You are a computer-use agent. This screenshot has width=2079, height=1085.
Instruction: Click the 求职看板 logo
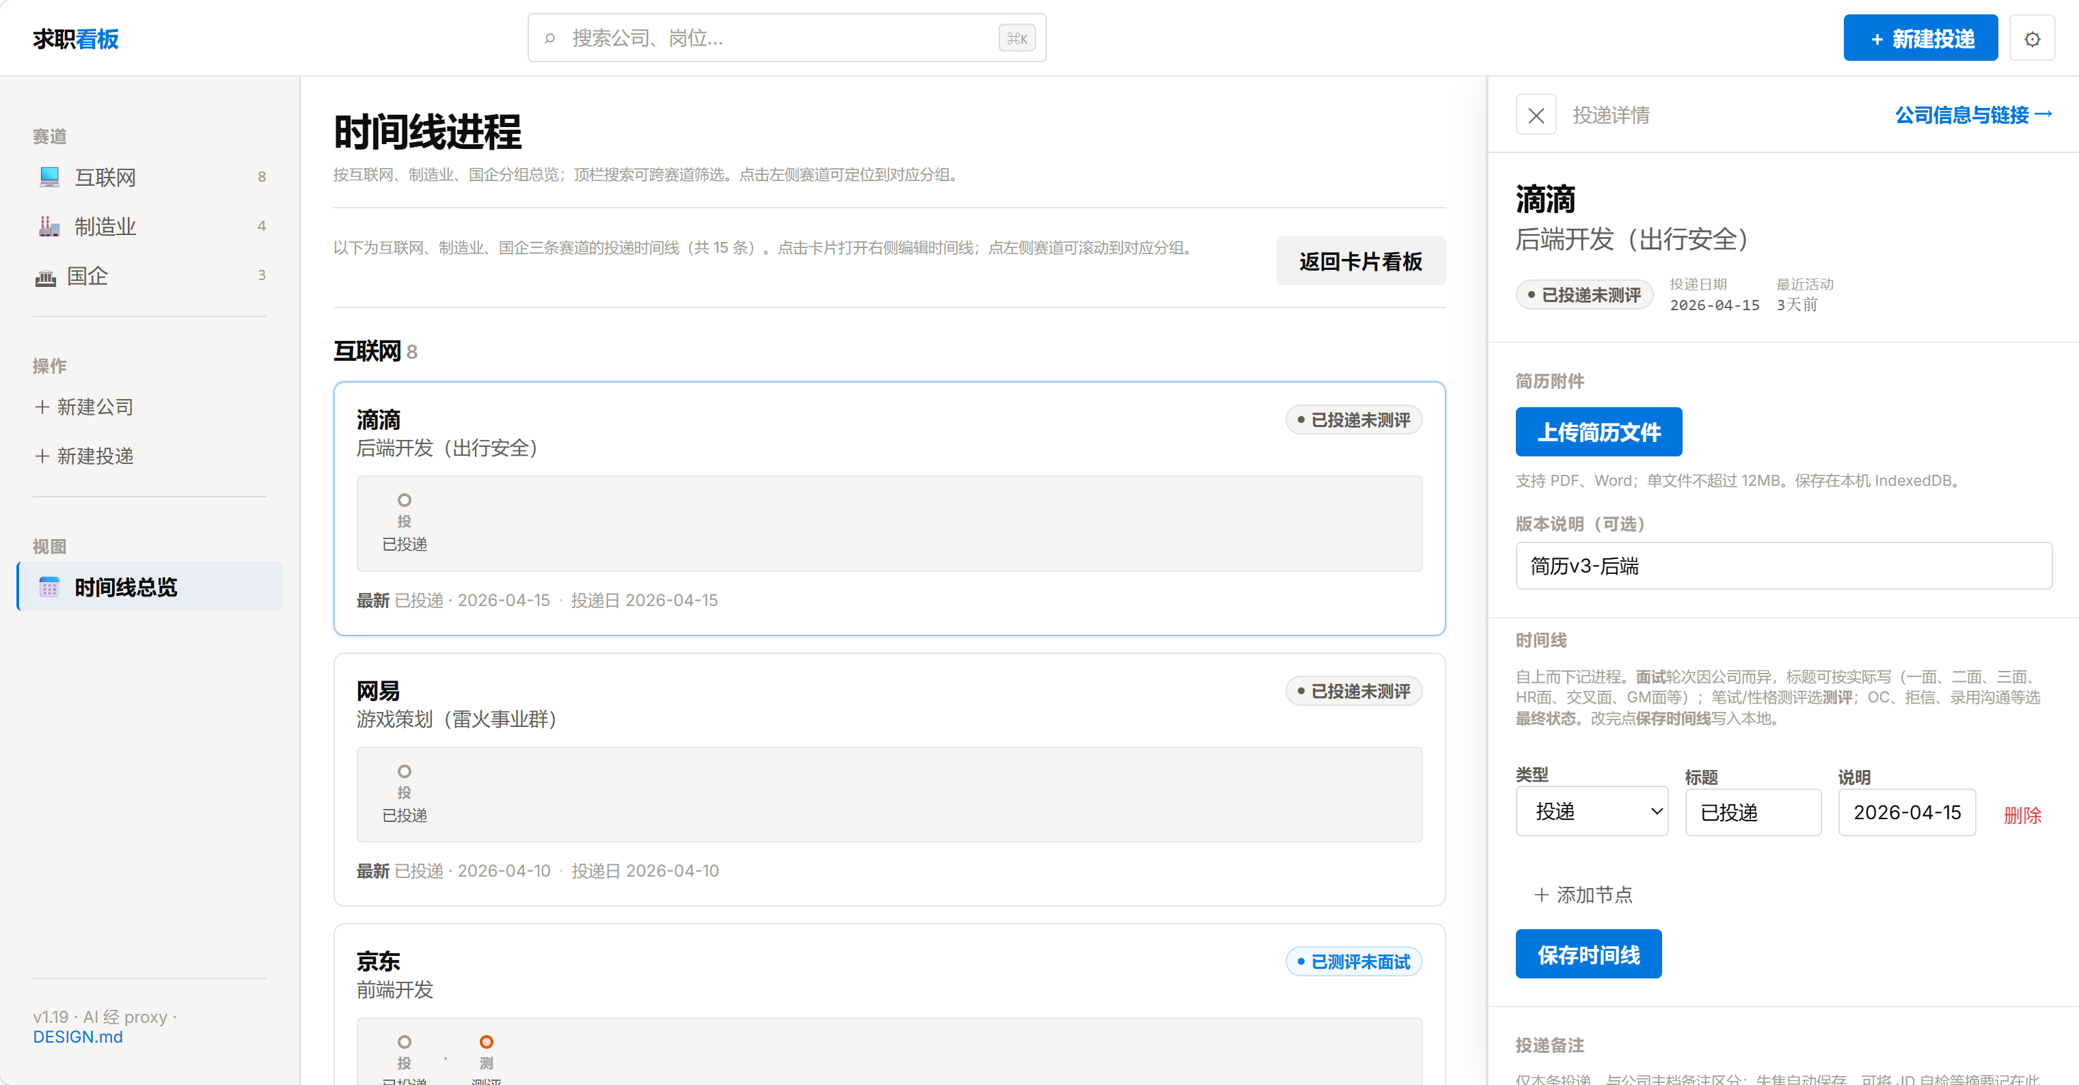(76, 39)
